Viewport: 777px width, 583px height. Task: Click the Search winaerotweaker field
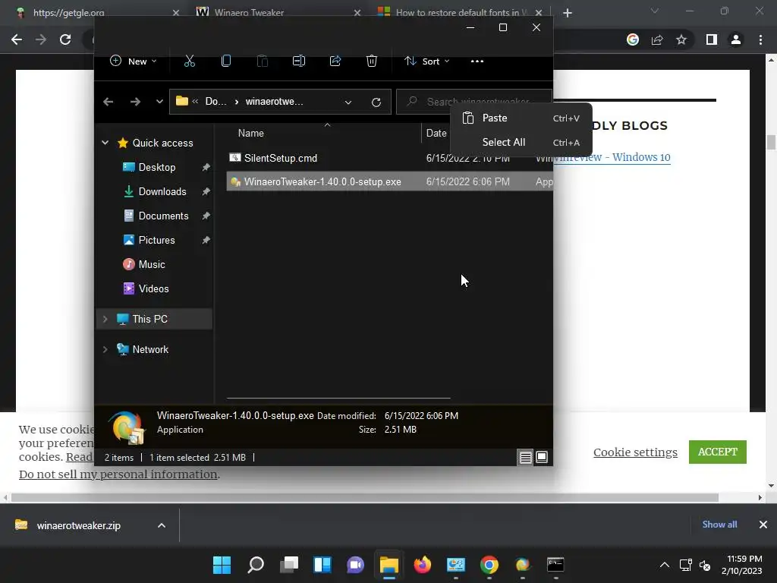(x=473, y=102)
